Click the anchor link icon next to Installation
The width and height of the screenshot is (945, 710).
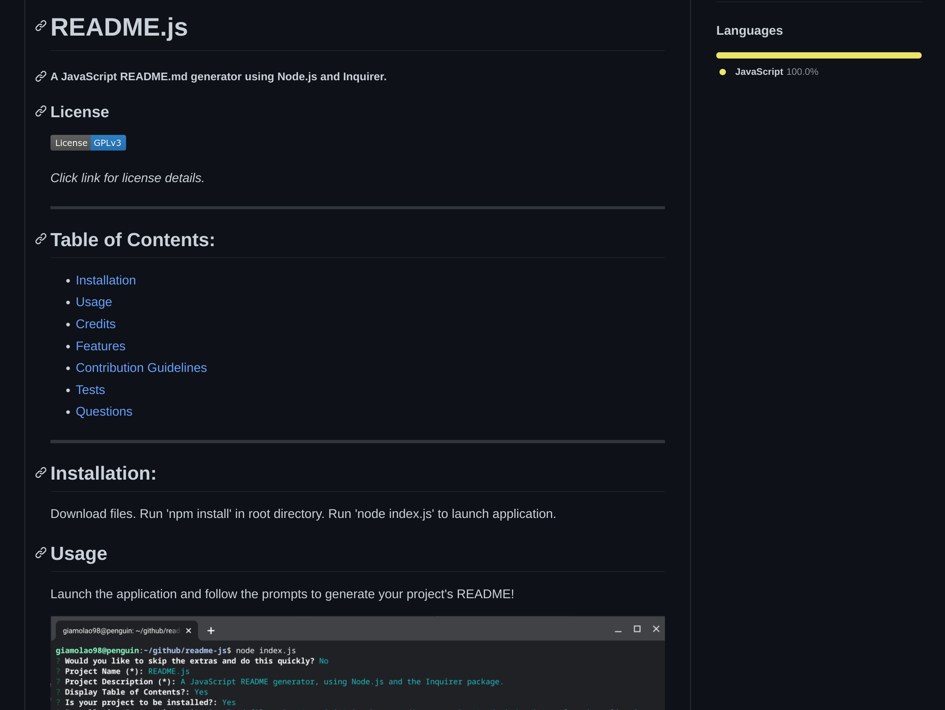tap(40, 473)
